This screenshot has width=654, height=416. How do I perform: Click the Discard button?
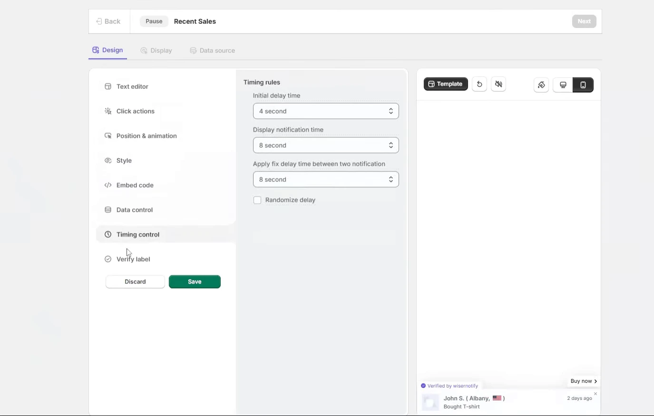pyautogui.click(x=135, y=282)
